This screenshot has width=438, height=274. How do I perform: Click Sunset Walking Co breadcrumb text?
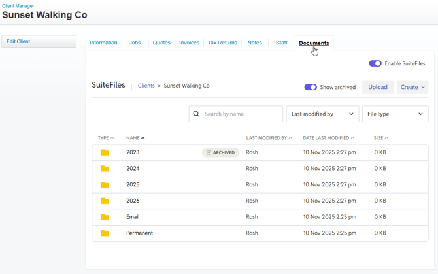(x=186, y=86)
